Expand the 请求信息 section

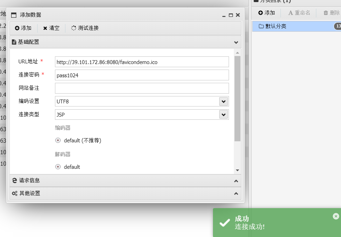[126, 181]
